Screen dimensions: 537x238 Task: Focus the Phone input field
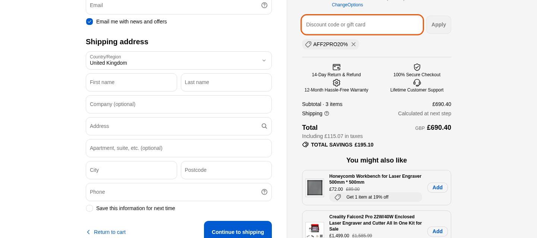point(179,192)
